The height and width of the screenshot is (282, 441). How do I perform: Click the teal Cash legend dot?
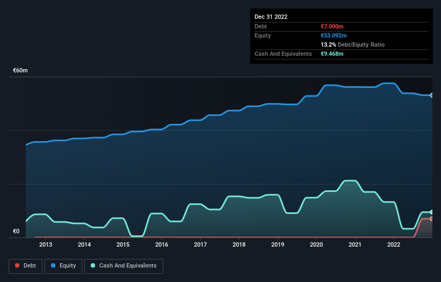coord(93,265)
